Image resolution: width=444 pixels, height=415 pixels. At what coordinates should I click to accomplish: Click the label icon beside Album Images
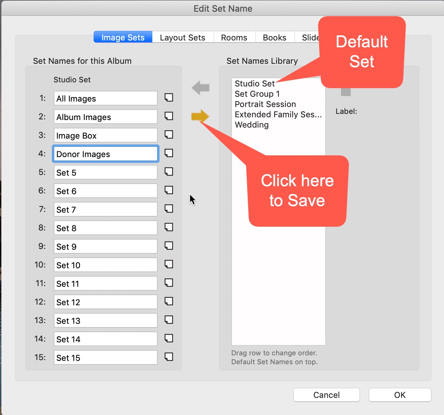coord(168,116)
